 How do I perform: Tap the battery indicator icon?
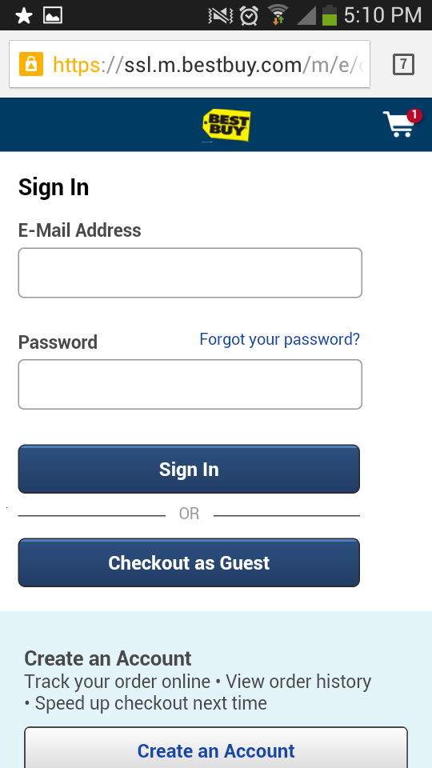[x=330, y=15]
